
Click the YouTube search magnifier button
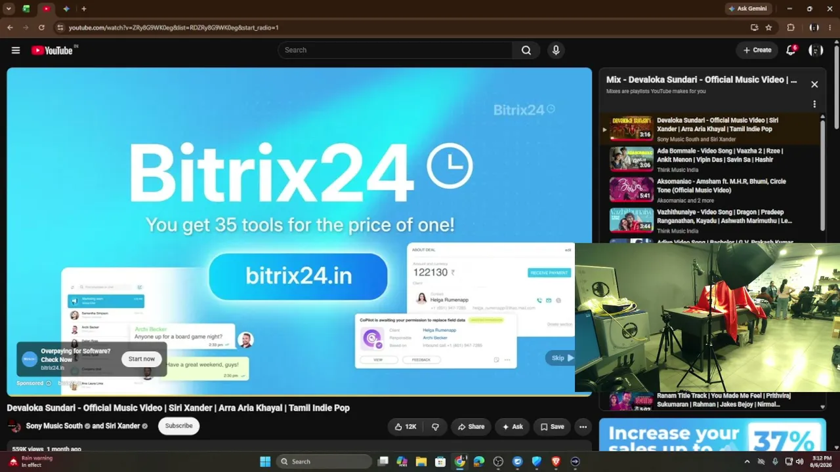526,50
